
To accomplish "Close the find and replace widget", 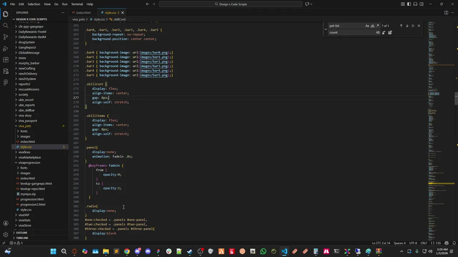I will pos(419,26).
